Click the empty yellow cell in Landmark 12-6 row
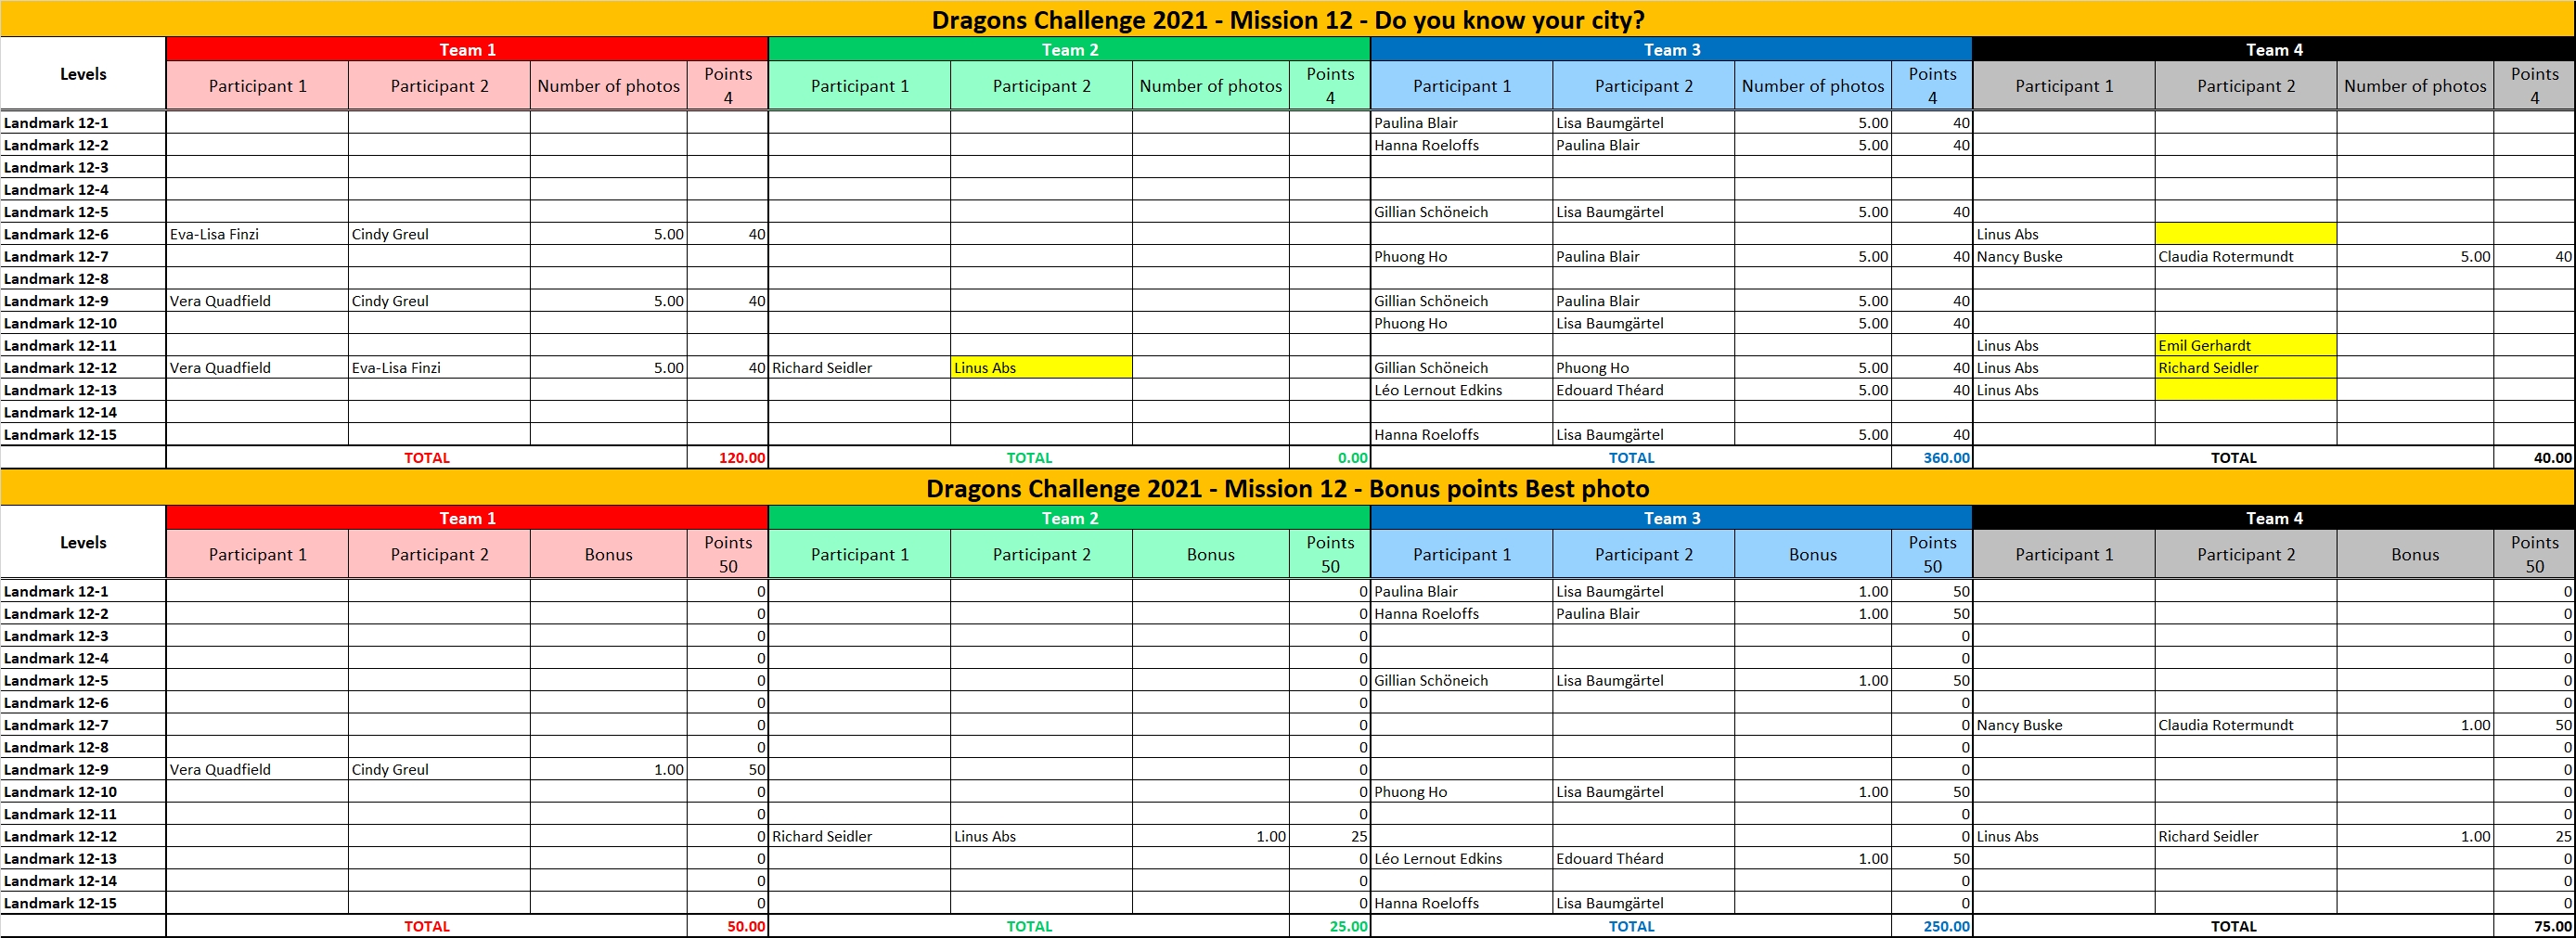This screenshot has width=2576, height=938. (2245, 234)
